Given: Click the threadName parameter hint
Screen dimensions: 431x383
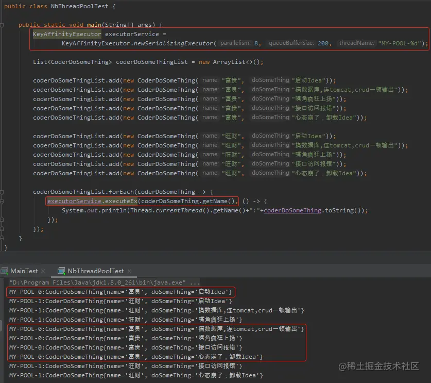Looking at the screenshot, I should (x=356, y=43).
